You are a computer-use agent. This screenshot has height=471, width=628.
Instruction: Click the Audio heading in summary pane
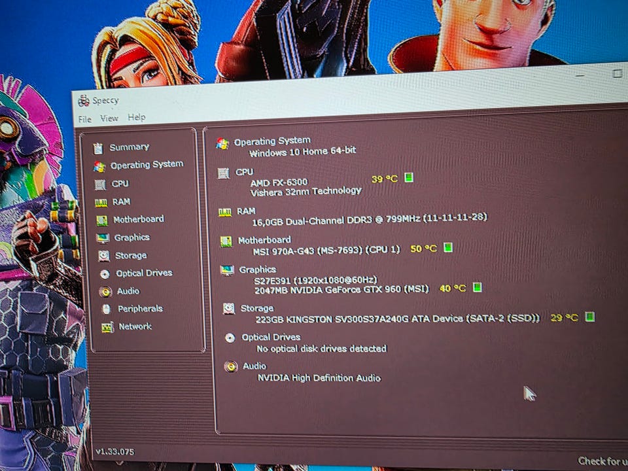pos(254,366)
